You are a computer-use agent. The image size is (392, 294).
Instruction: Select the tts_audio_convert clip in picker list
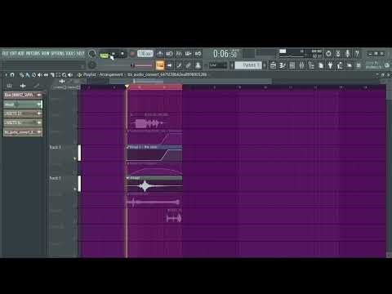(23, 132)
